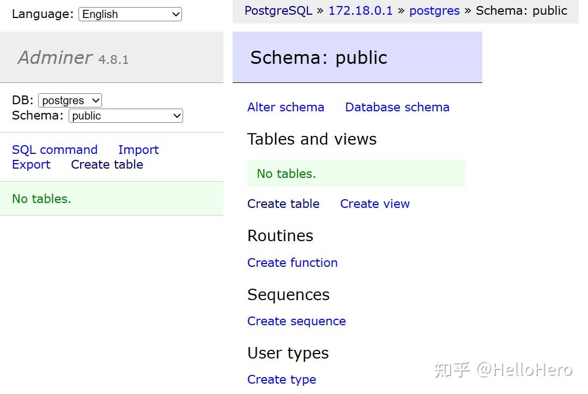Click Create function under Routines
The height and width of the screenshot is (394, 588).
click(x=293, y=262)
